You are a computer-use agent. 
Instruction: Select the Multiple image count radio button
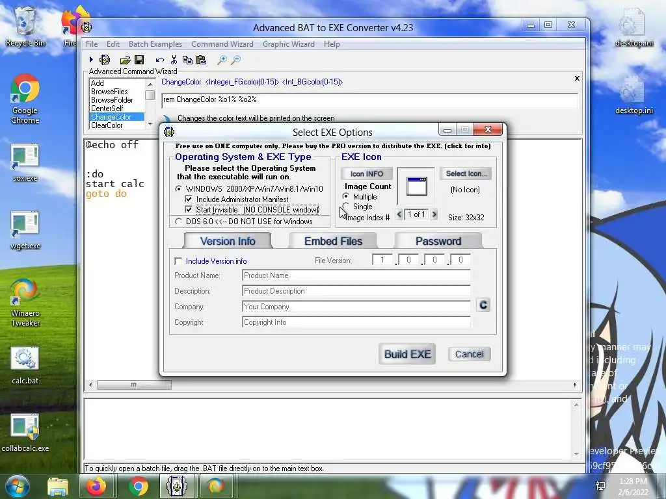346,196
